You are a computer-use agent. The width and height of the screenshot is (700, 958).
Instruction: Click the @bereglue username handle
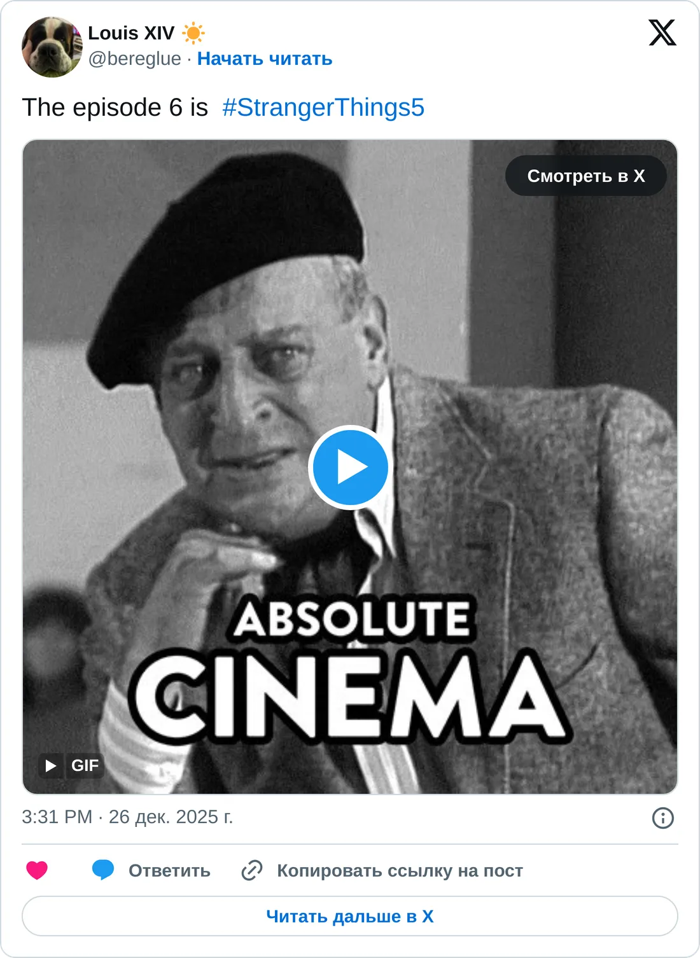coord(134,59)
